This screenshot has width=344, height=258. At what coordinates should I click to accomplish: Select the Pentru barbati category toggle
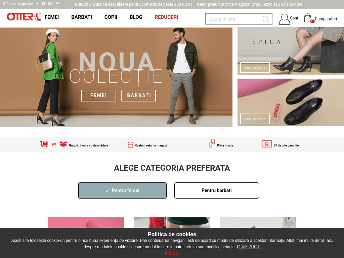pyautogui.click(x=217, y=190)
